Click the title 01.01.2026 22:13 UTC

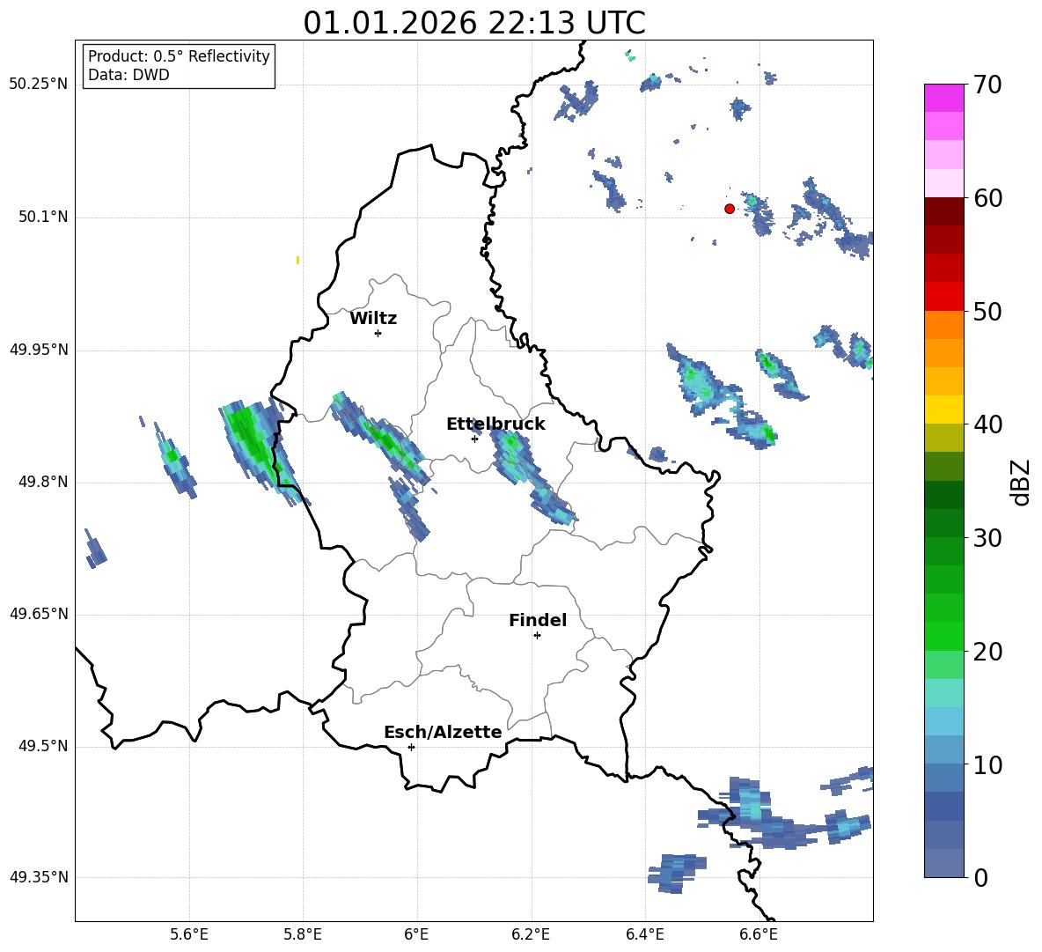[474, 23]
